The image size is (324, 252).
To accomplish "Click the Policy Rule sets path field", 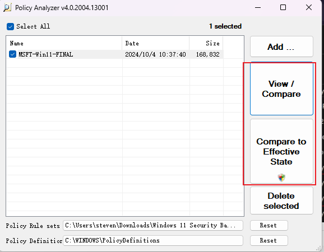I will click(x=153, y=225).
